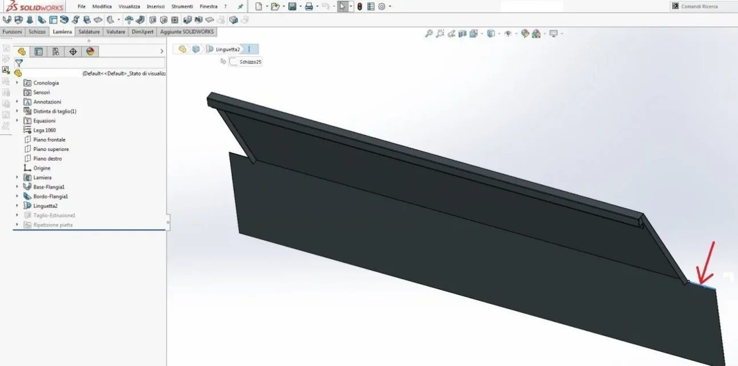
Task: Click the Print icon in top toolbar
Action: (x=309, y=6)
